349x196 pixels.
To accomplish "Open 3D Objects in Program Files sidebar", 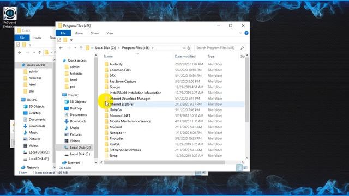I will click(77, 102).
